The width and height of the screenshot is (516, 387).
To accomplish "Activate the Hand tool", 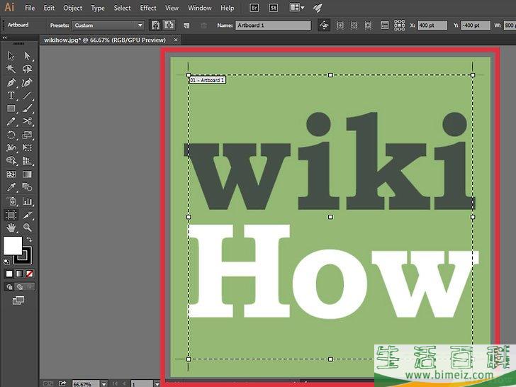I will (11, 228).
